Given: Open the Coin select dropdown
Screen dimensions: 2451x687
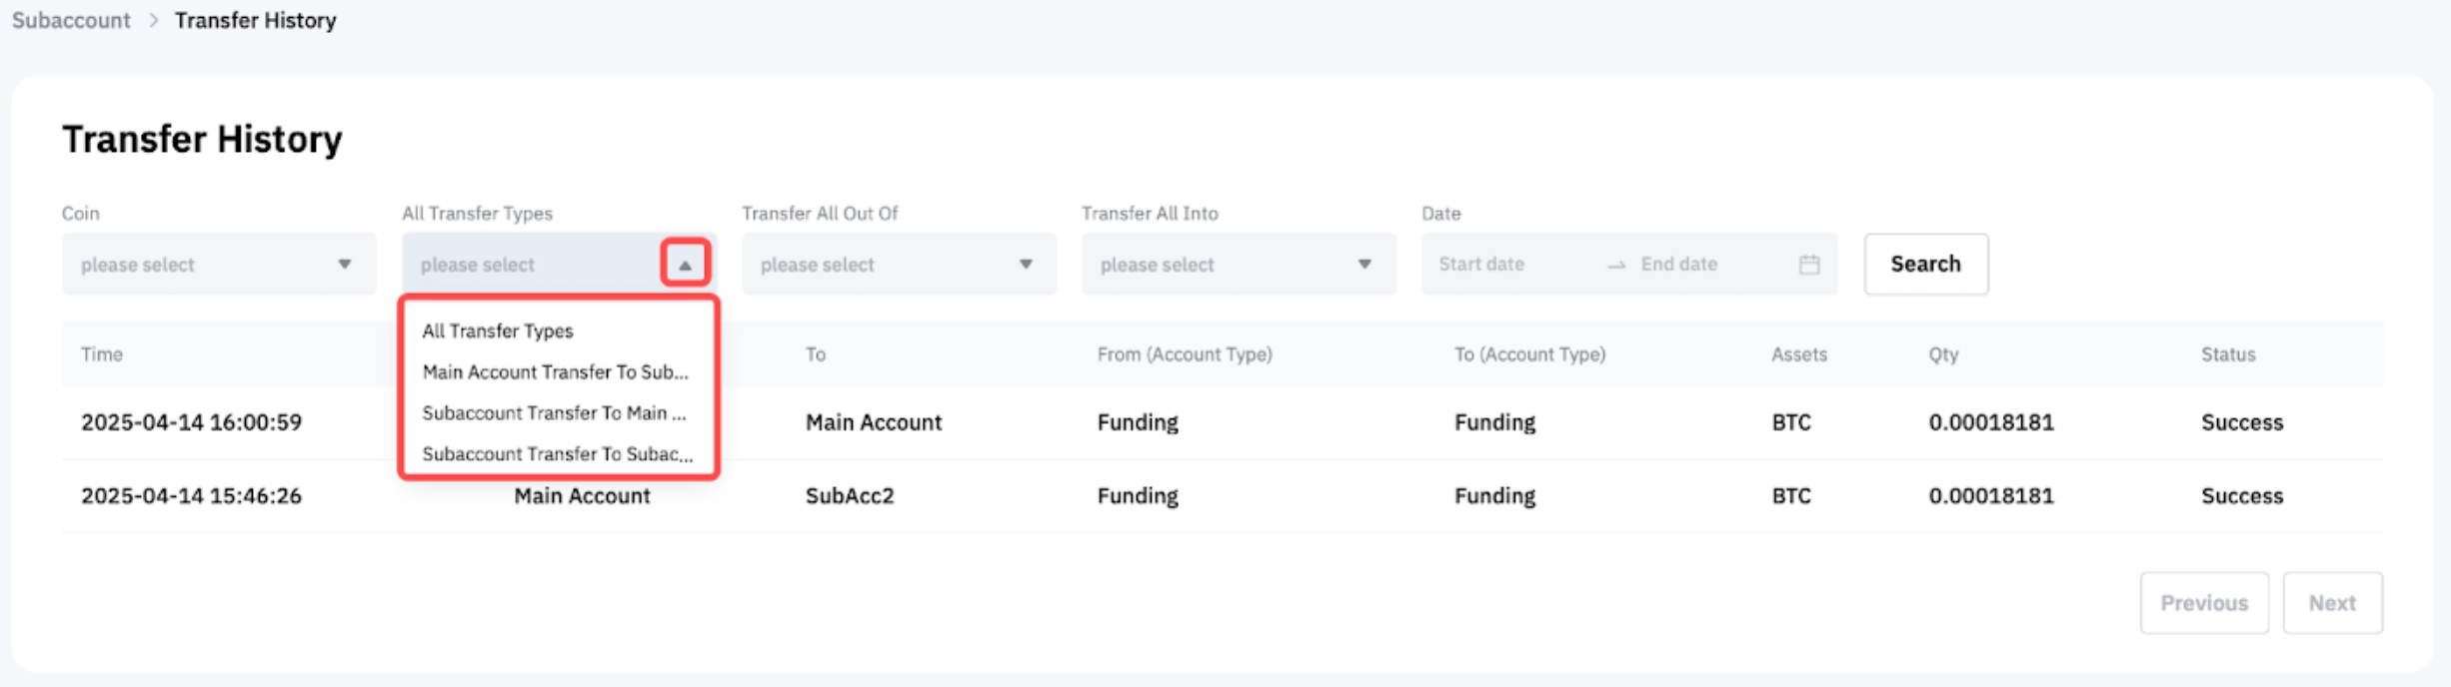Looking at the screenshot, I should (200, 265).
